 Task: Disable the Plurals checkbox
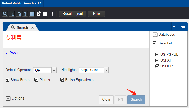coord(36,80)
